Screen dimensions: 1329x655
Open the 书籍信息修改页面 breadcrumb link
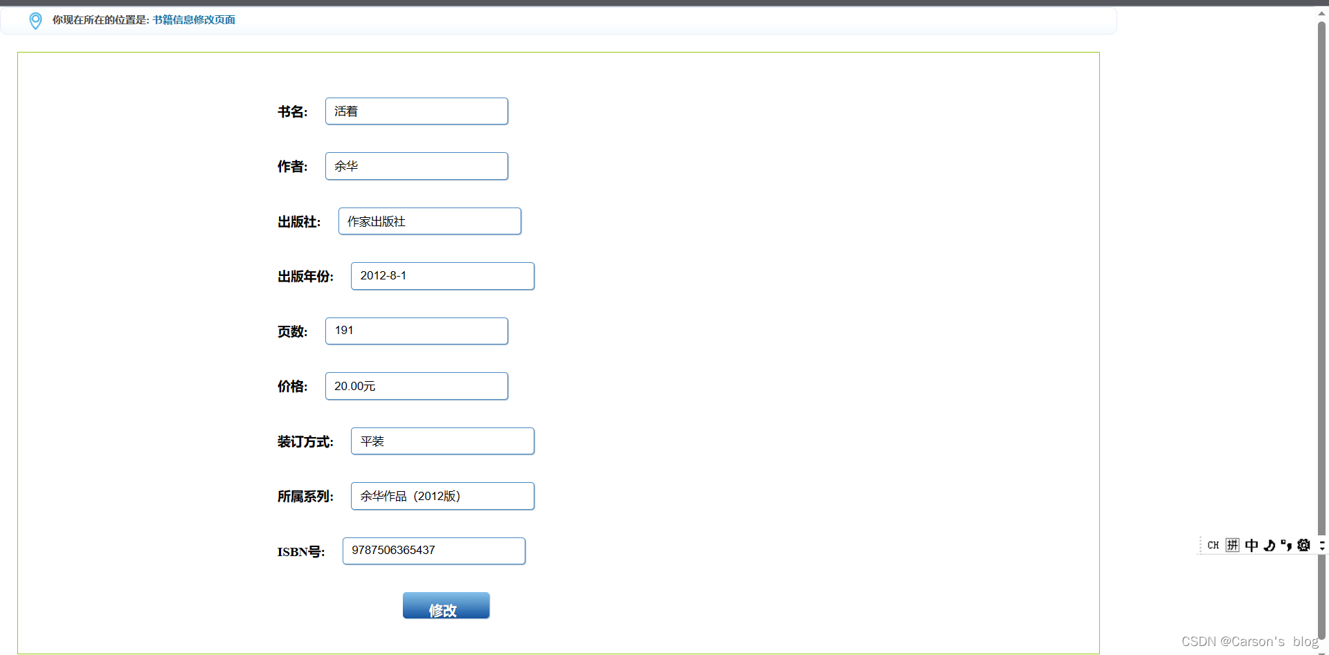tap(194, 20)
